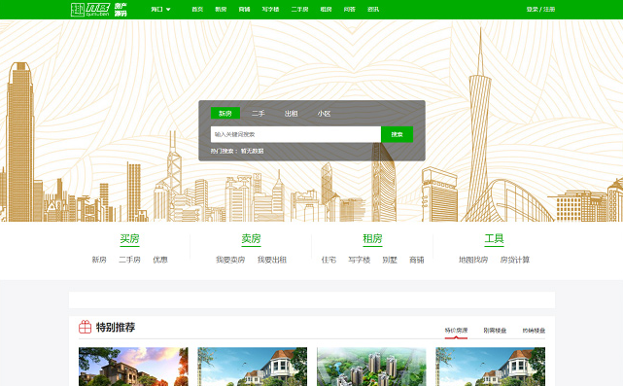
Task: Open 写字楼 in the top navigation bar
Action: pyautogui.click(x=270, y=9)
